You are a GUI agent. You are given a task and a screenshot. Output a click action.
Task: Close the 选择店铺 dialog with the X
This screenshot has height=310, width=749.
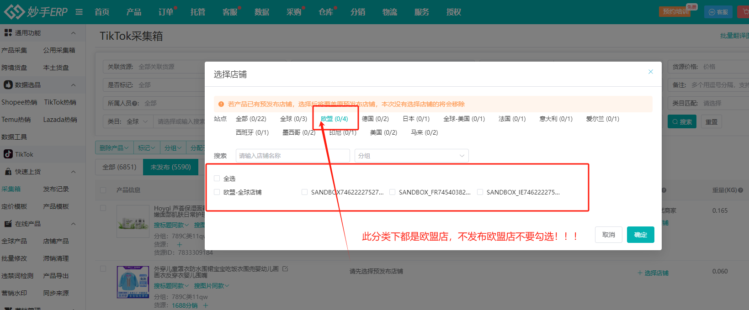(x=651, y=72)
